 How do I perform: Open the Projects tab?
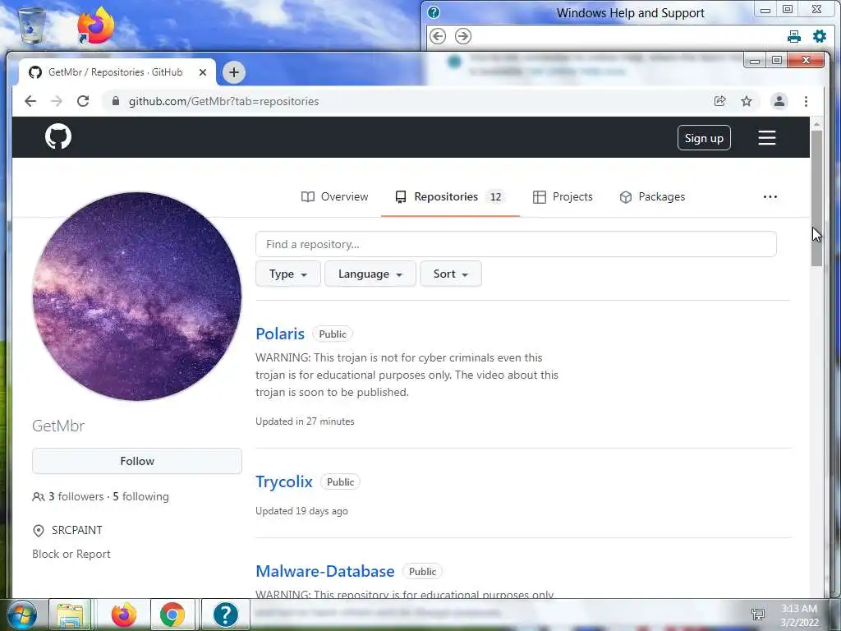pos(563,197)
